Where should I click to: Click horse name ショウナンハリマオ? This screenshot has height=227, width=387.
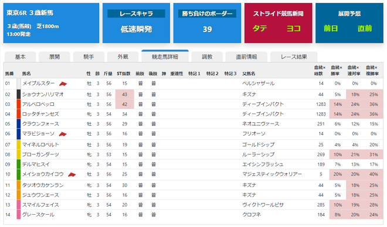[x=43, y=94]
